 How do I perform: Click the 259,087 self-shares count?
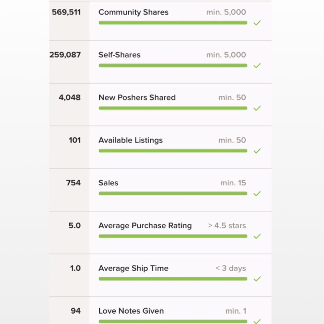click(65, 55)
